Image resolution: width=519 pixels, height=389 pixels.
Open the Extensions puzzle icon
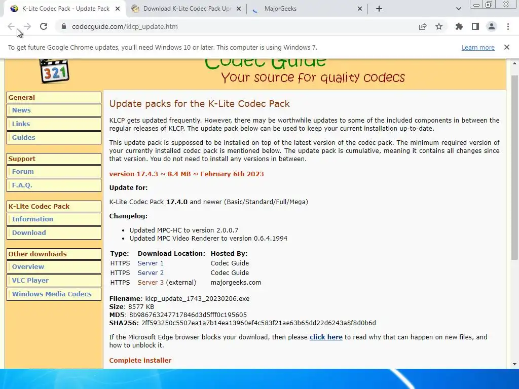pyautogui.click(x=459, y=26)
